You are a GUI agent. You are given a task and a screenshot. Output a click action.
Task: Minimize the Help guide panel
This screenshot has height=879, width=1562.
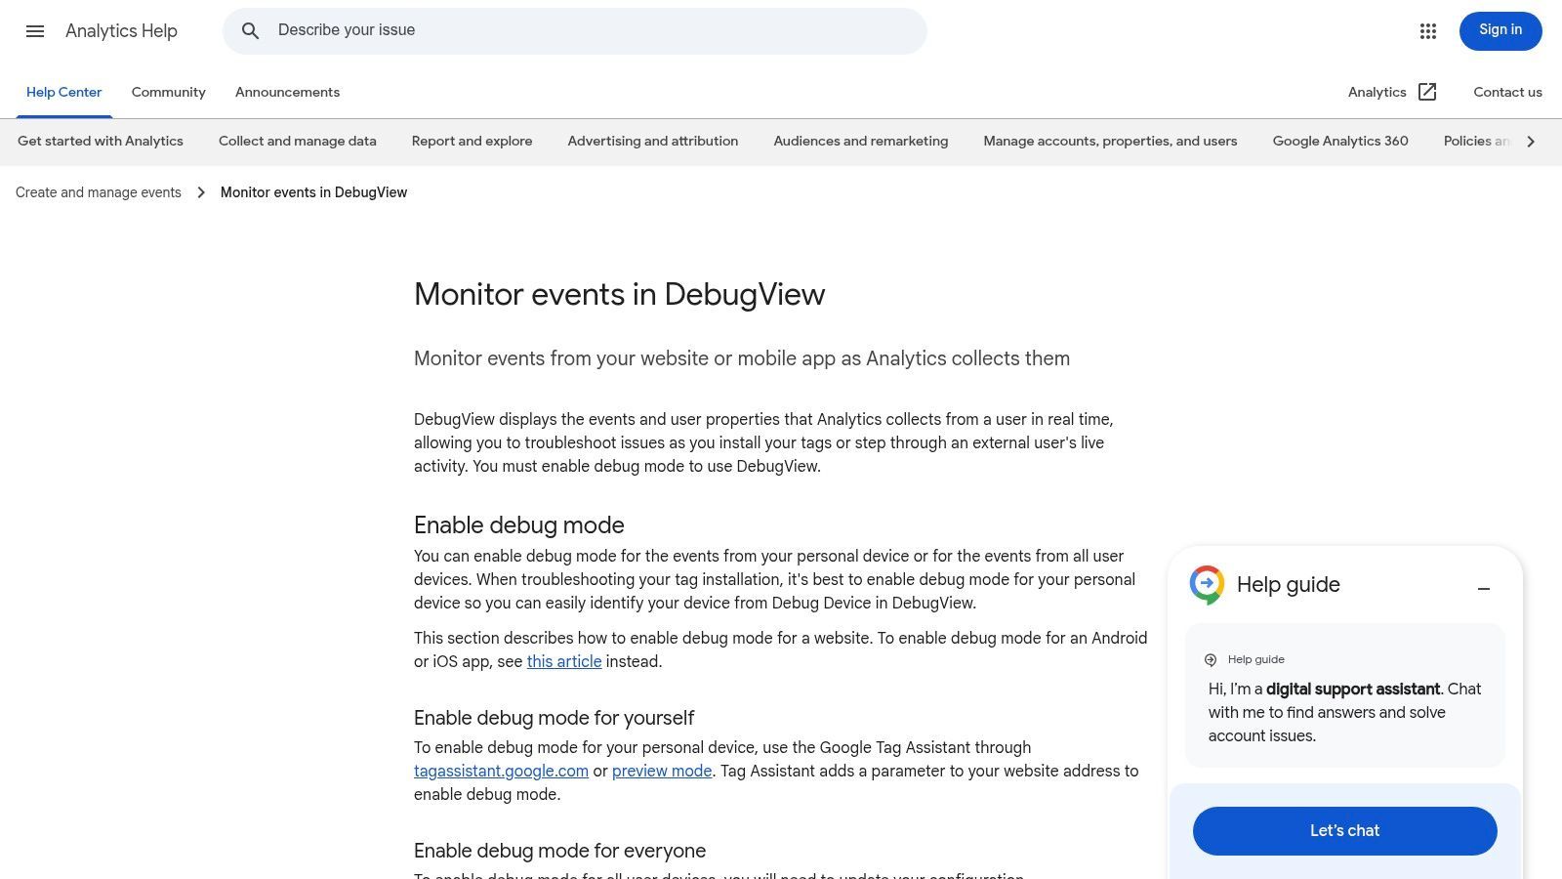coord(1484,588)
